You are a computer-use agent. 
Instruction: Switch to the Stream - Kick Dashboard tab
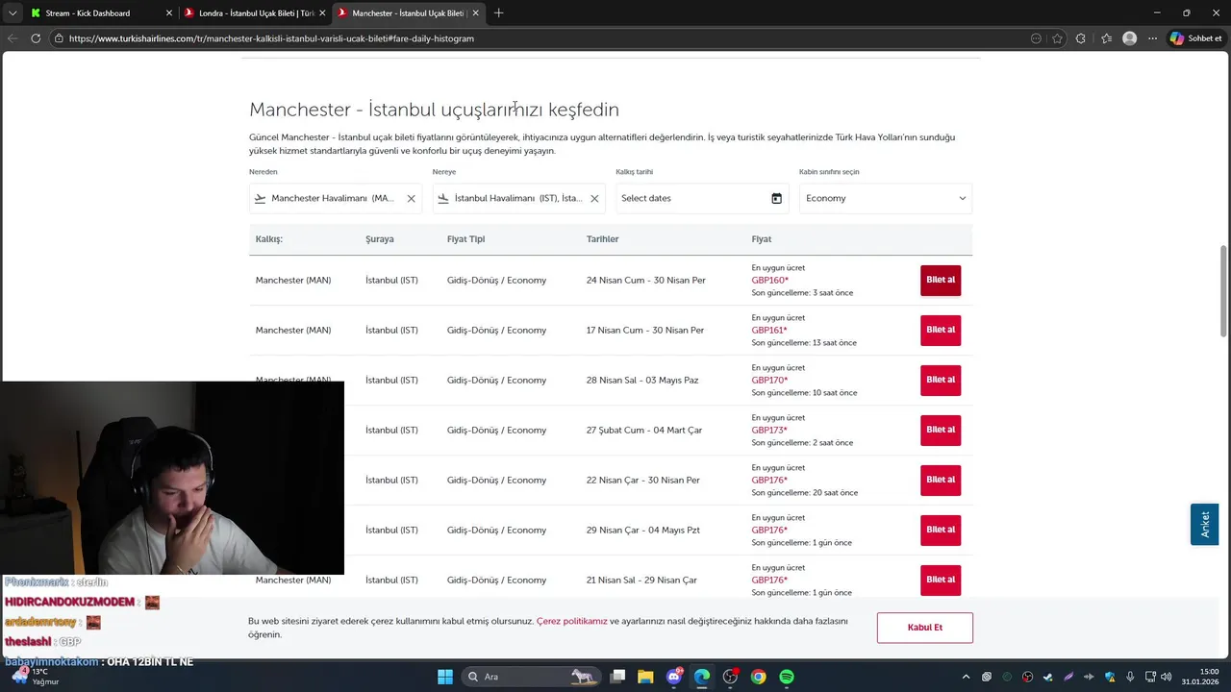pos(100,13)
